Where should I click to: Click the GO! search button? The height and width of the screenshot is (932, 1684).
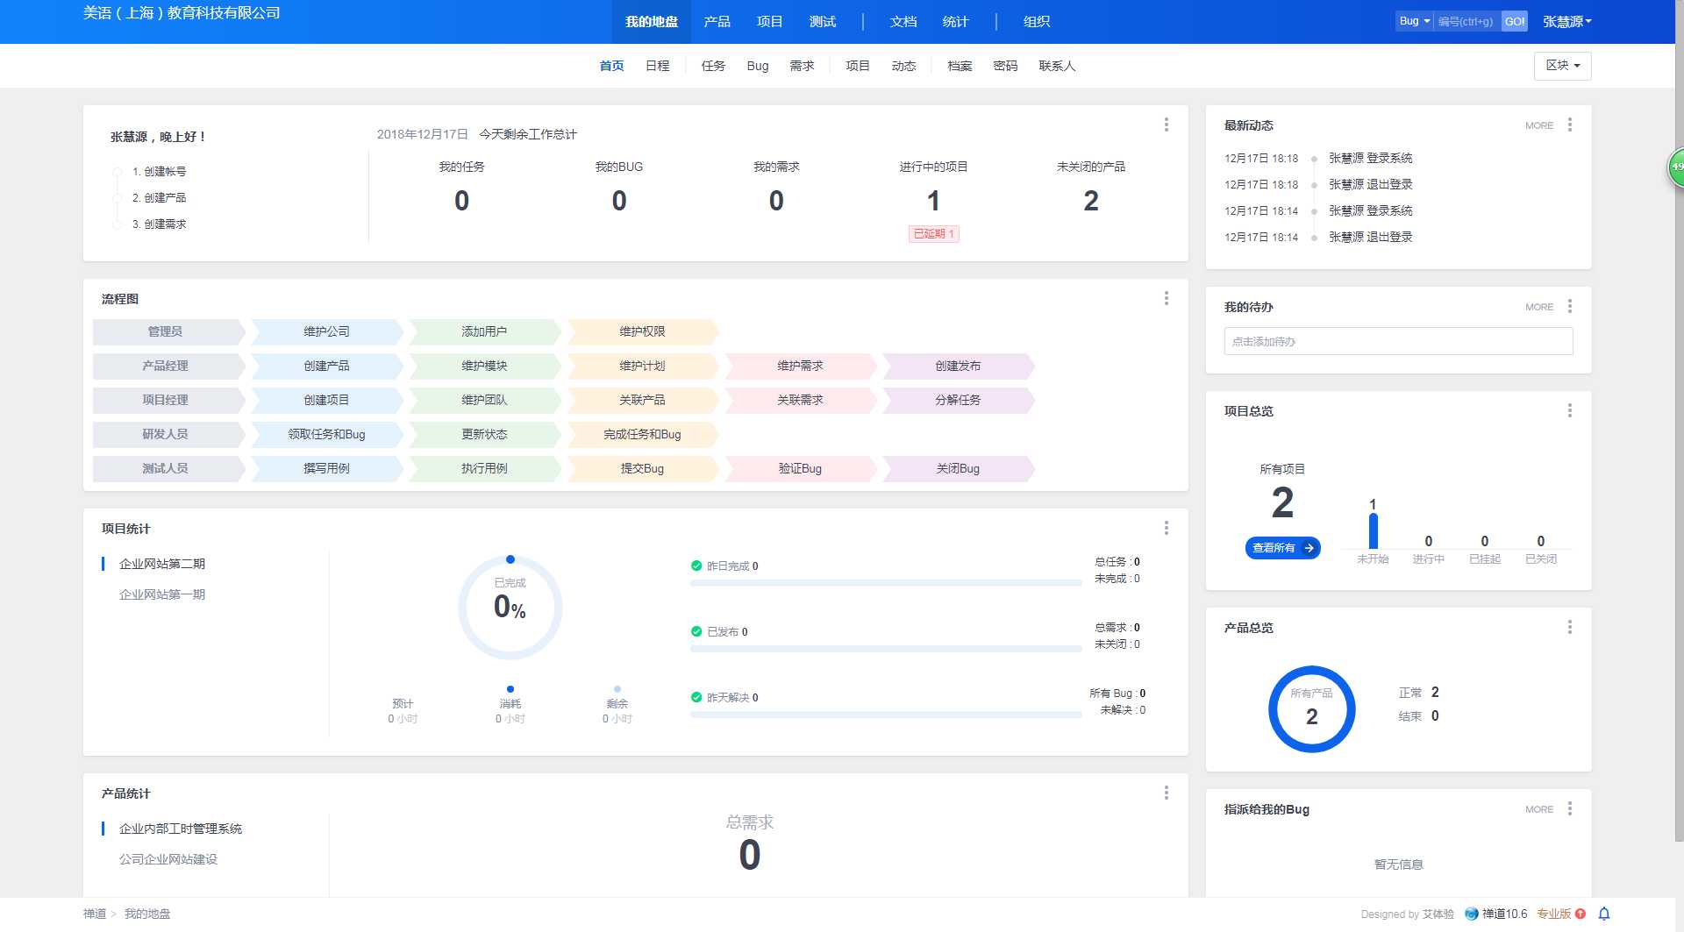[x=1515, y=21]
